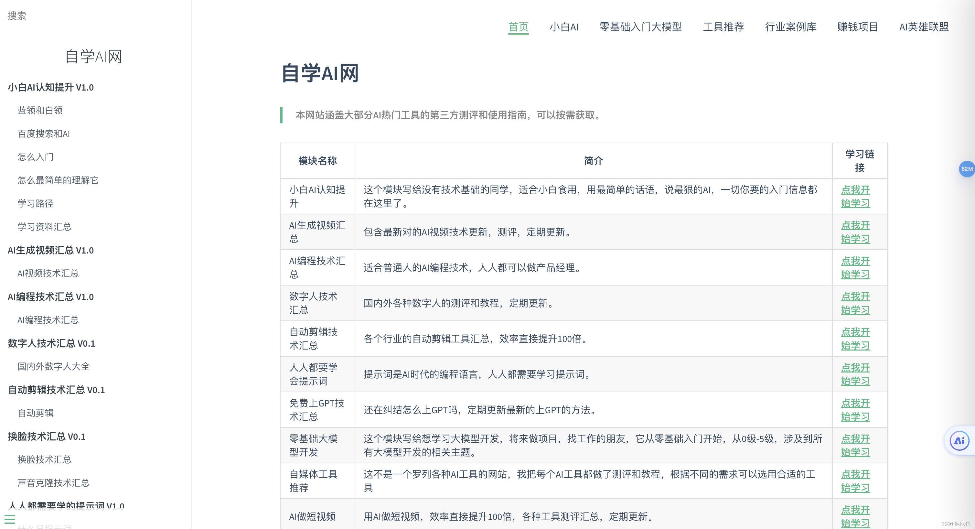Select 工具推荐 in the top navigation
Viewport: 975px width, 529px height.
click(723, 27)
